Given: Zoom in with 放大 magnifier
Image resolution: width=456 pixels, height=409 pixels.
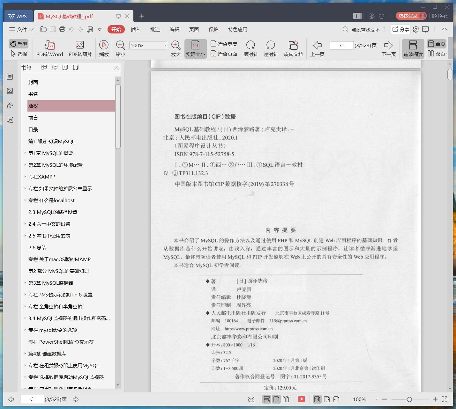Looking at the screenshot, I should click(x=176, y=48).
